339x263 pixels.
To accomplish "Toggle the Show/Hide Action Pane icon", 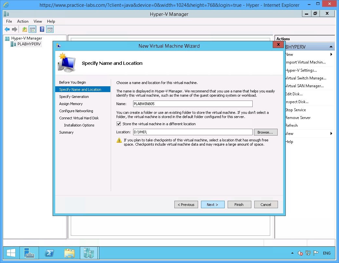I will [50, 29].
